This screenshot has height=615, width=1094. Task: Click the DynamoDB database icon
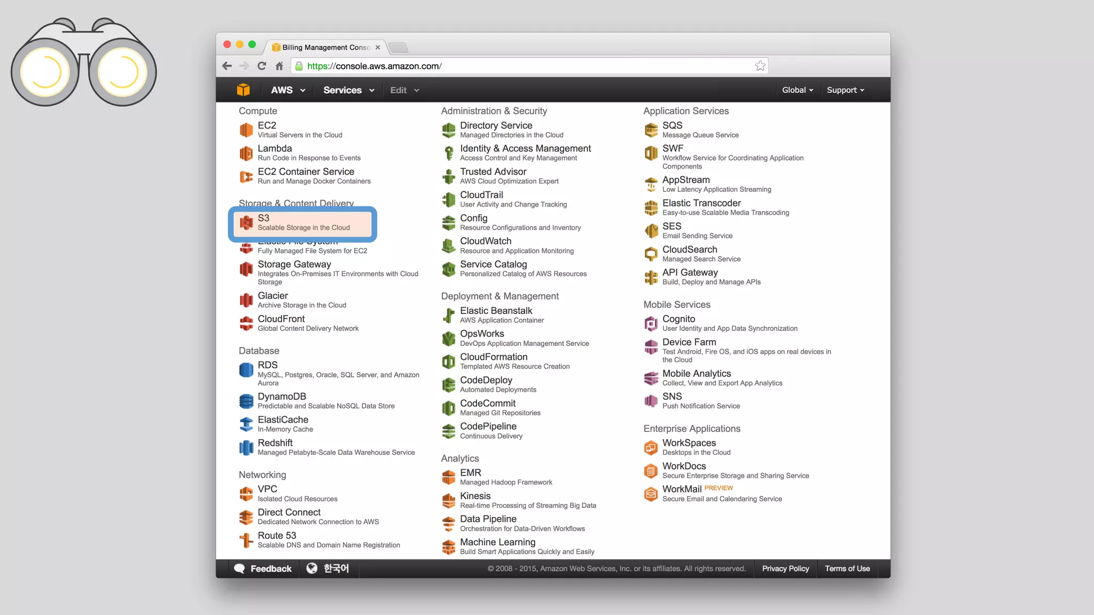246,401
